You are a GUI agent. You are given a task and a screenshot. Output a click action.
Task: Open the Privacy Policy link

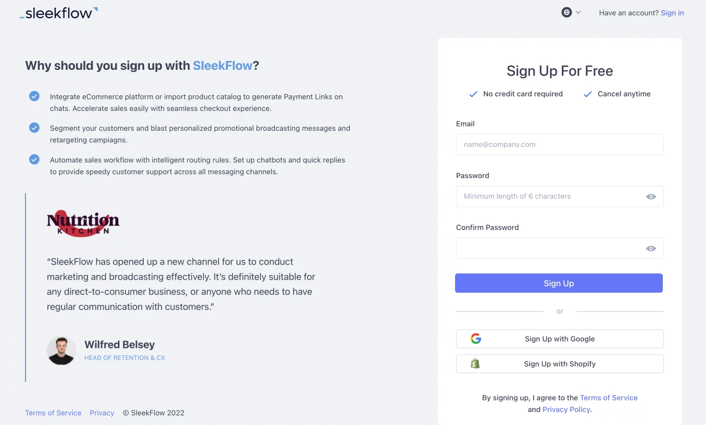(566, 409)
